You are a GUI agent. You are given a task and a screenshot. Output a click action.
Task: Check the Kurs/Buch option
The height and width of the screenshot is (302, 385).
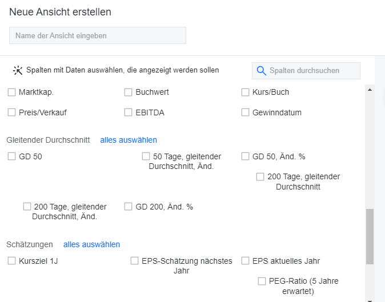point(246,92)
